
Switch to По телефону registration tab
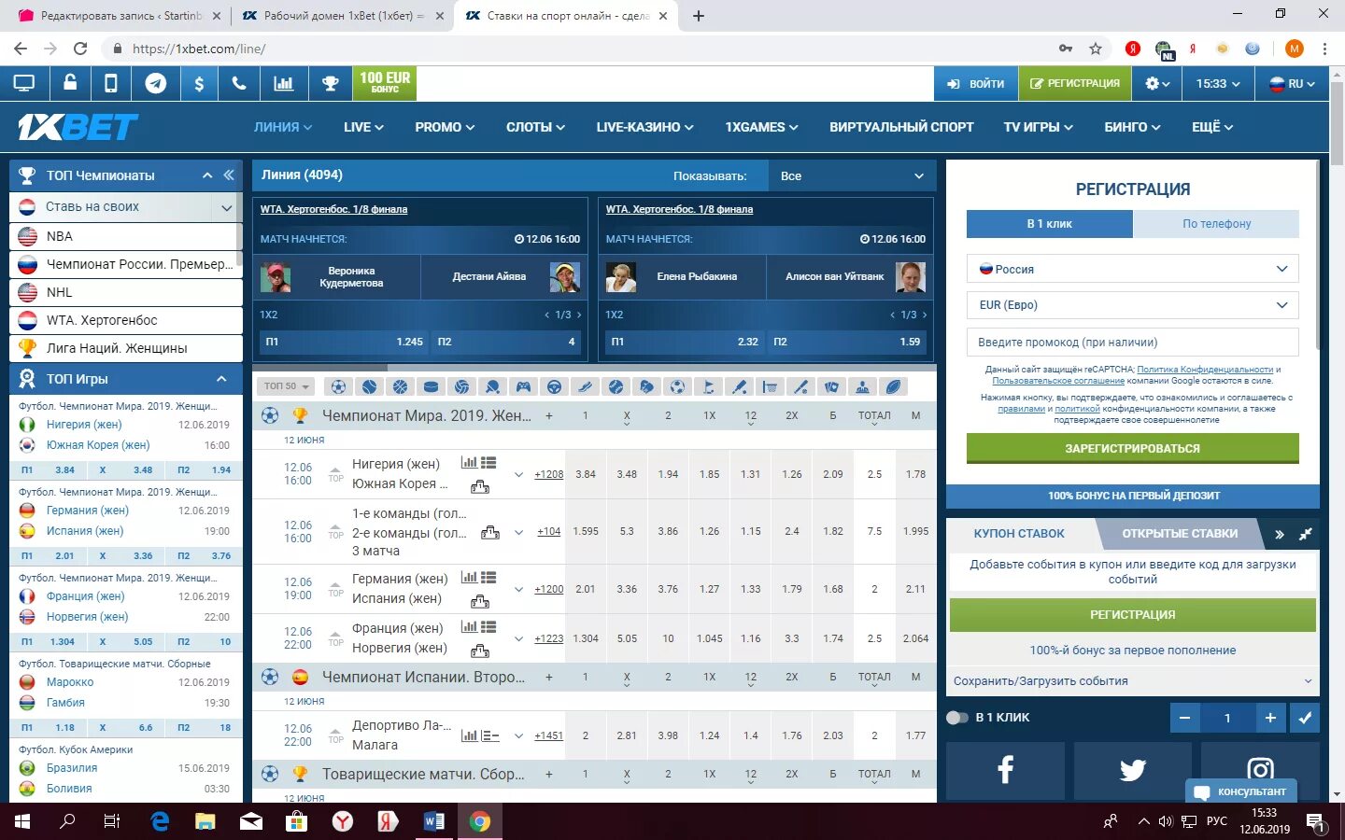[x=1216, y=224]
